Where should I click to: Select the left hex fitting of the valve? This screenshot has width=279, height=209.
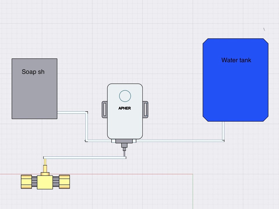(27, 181)
